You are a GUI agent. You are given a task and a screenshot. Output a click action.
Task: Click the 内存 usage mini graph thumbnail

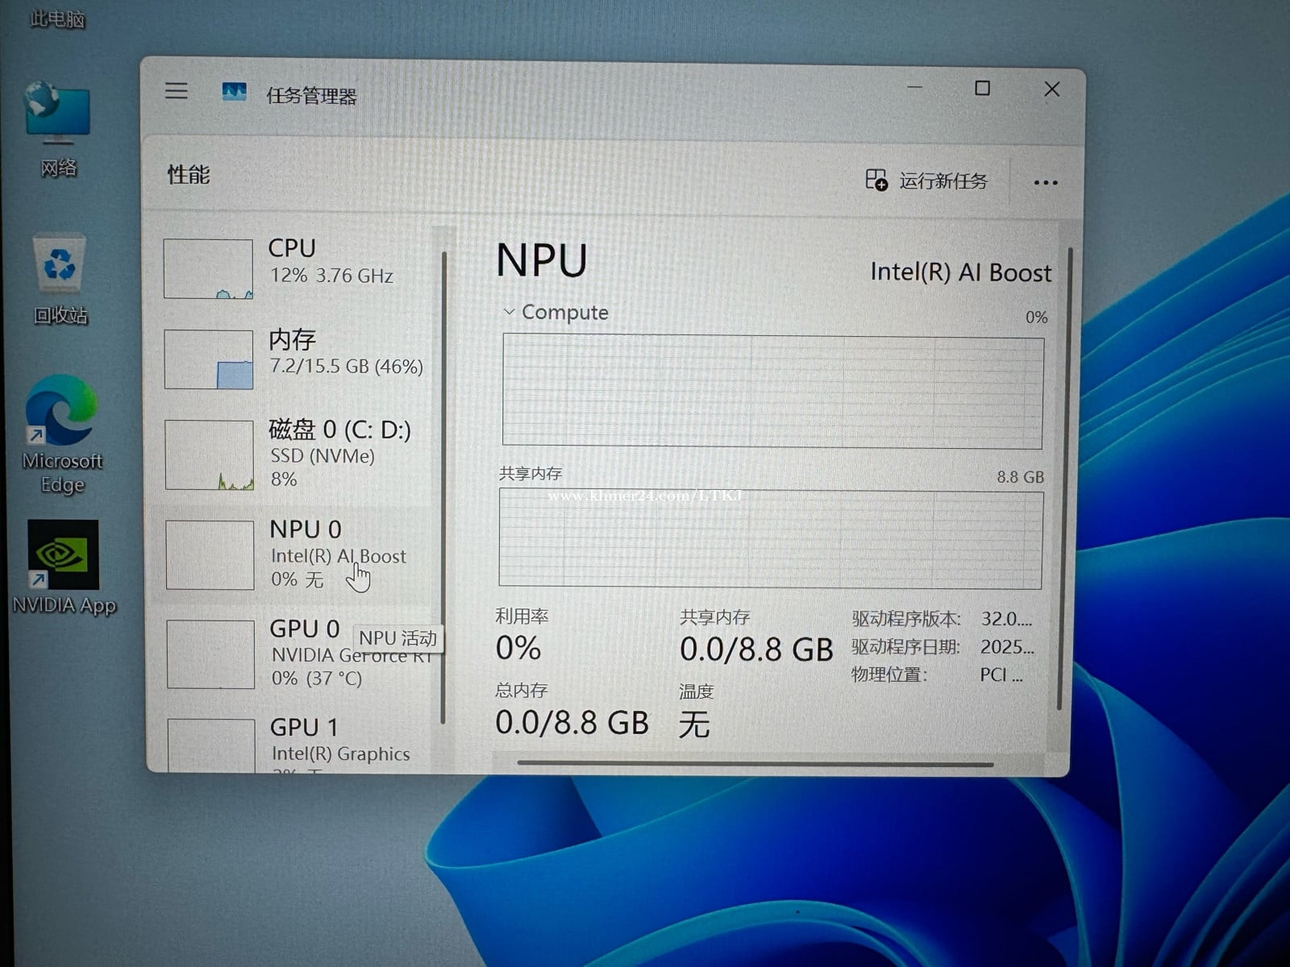[209, 359]
